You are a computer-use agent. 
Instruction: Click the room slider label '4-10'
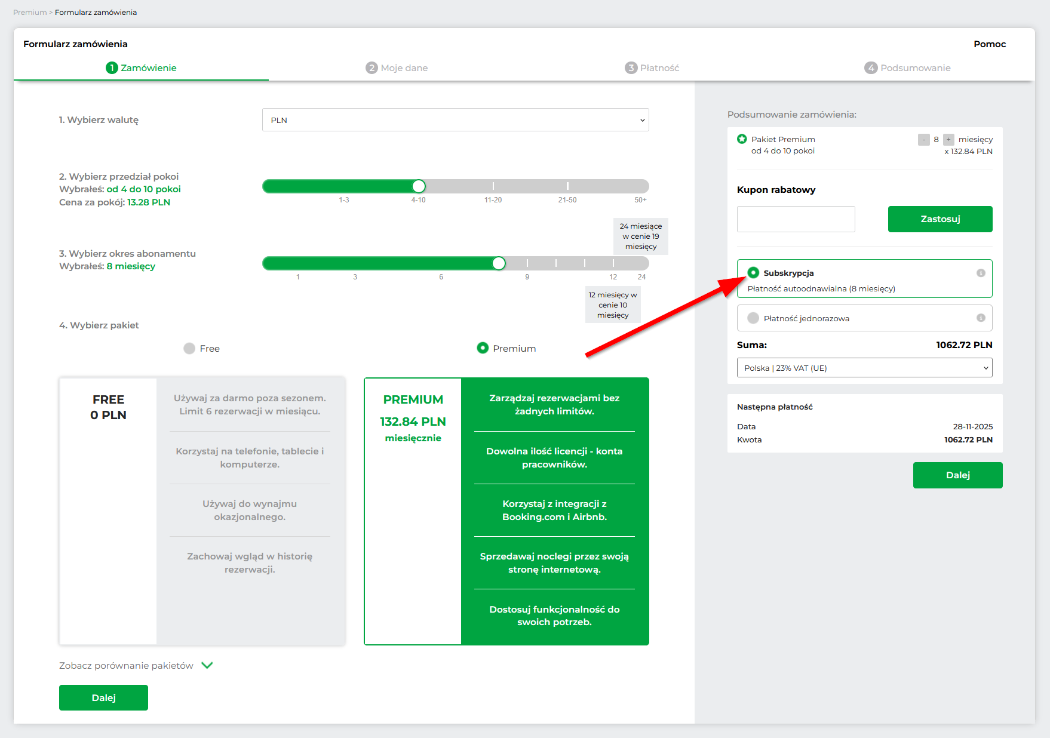pos(418,200)
